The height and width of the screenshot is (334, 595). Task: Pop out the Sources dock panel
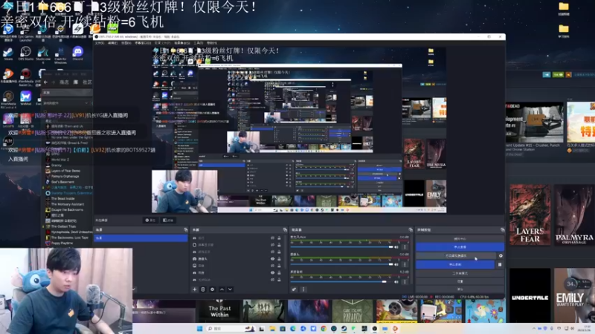[x=285, y=230]
